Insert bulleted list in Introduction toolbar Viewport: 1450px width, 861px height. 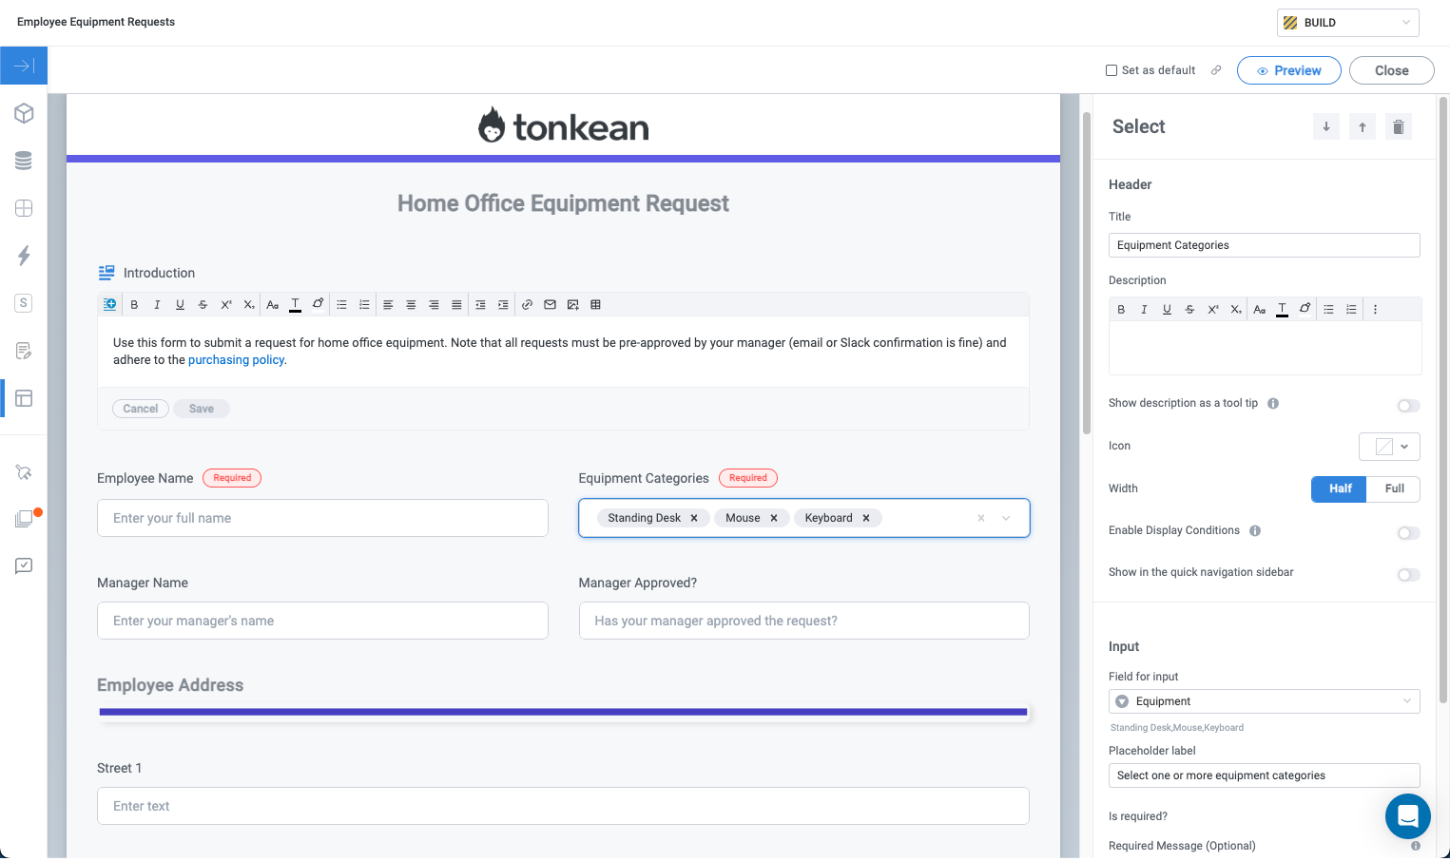pyautogui.click(x=341, y=304)
